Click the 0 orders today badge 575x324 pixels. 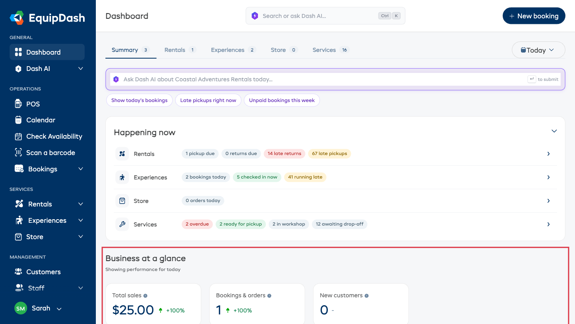tap(203, 201)
